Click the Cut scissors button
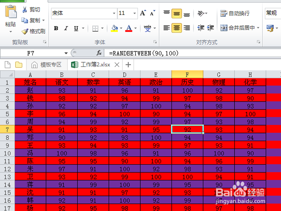The width and height of the screenshot is (281, 211). pos(31,9)
